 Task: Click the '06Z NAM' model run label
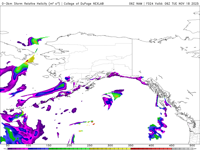pyautogui.click(x=135, y=3)
